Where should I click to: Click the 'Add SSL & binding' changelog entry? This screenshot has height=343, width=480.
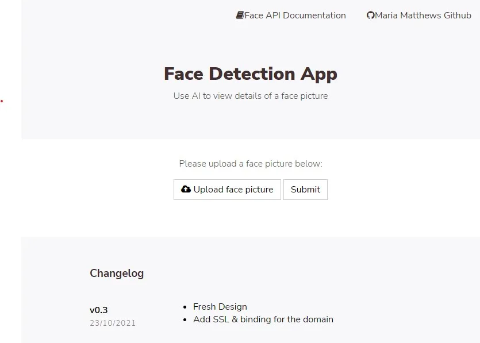click(263, 319)
